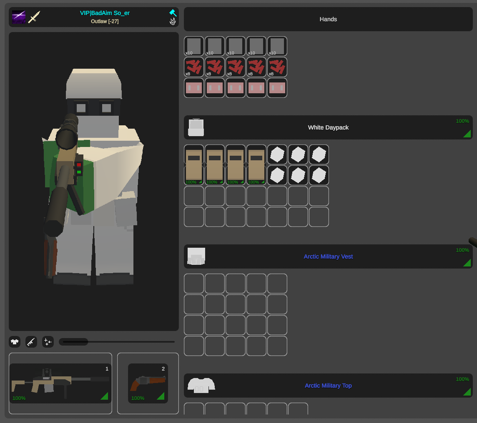Click the 100% quality on Arctic Military Vest
Viewport: 477px width, 423px height.
click(x=462, y=250)
